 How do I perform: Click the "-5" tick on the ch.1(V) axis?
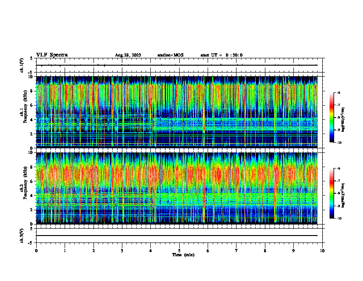coord(31,73)
